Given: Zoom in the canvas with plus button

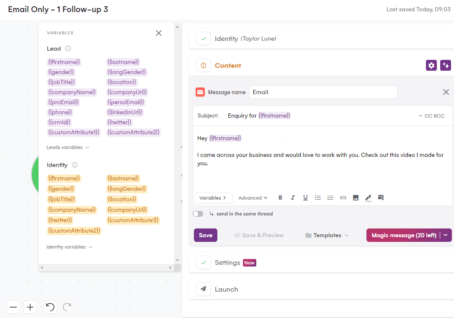Looking at the screenshot, I should click(30, 307).
